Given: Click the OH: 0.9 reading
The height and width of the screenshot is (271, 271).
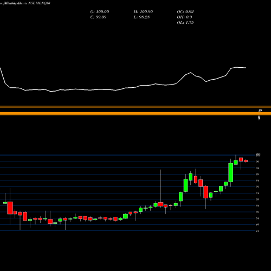Looking at the screenshot, I should pos(184,17).
